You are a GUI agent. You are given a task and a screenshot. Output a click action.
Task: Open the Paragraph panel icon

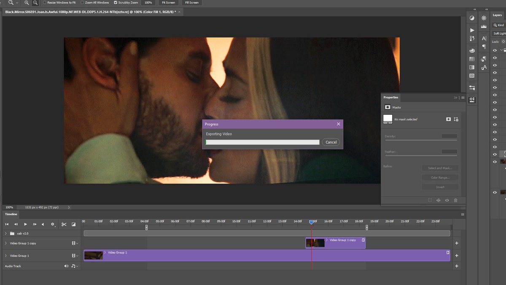point(484,46)
